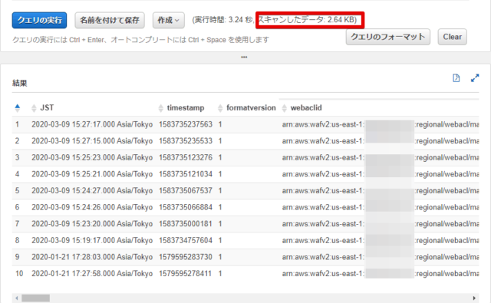Sort by row number using blue arrow
The image size is (491, 303).
(x=18, y=108)
